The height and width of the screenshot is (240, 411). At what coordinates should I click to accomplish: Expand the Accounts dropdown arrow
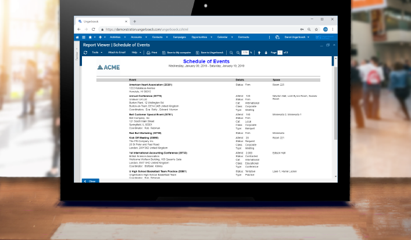[x=146, y=37]
